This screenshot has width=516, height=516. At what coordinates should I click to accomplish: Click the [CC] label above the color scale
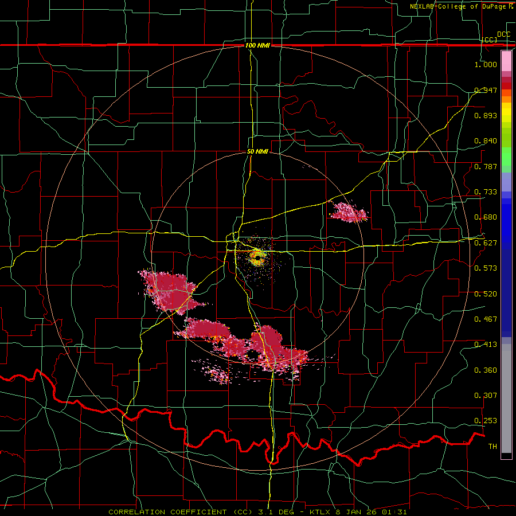tap(490, 40)
